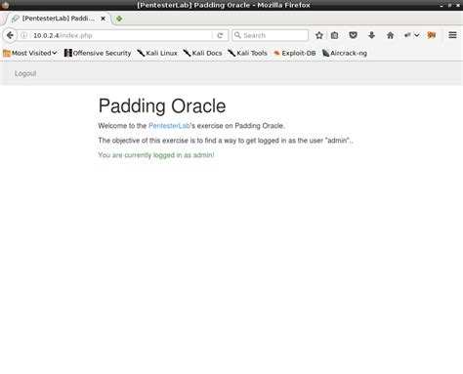Click the magnifier icon in search box
This screenshot has height=374, width=463.
[237, 35]
